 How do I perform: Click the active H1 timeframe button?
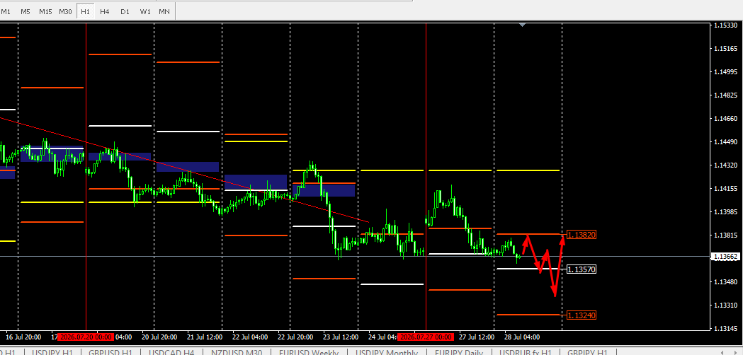coord(85,11)
